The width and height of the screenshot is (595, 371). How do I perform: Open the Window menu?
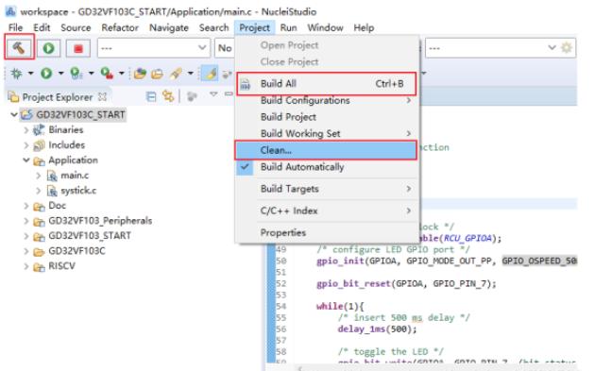[325, 27]
